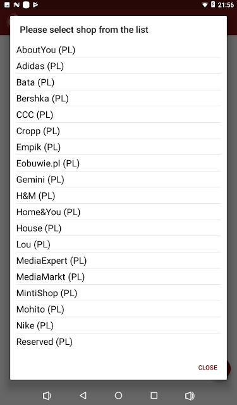Viewport: 237px width, 405px height.
Task: Tap the volume up navigation icon
Action: pyautogui.click(x=190, y=396)
